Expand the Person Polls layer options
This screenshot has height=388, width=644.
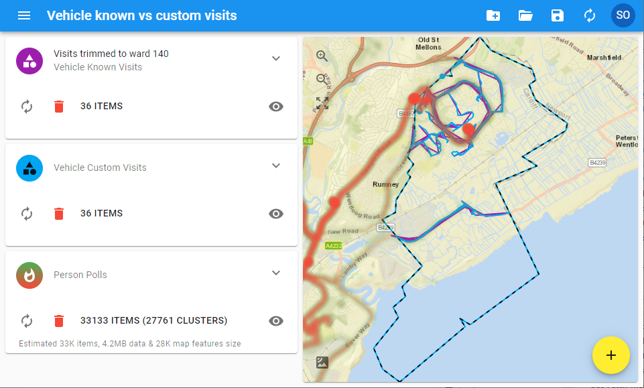pyautogui.click(x=276, y=273)
